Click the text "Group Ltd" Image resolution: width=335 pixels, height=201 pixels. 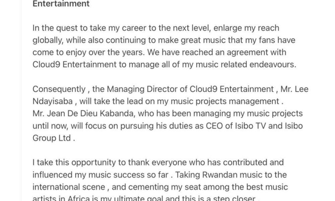[x=50, y=138]
